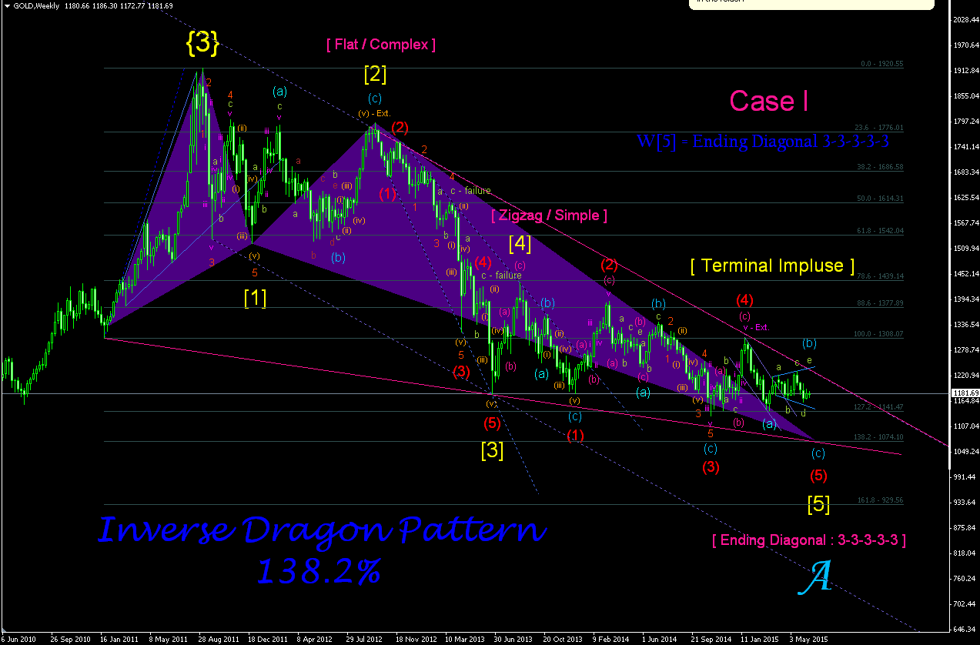Click the '30 Jun 2013' date label
This screenshot has height=645, width=980.
pos(513,639)
